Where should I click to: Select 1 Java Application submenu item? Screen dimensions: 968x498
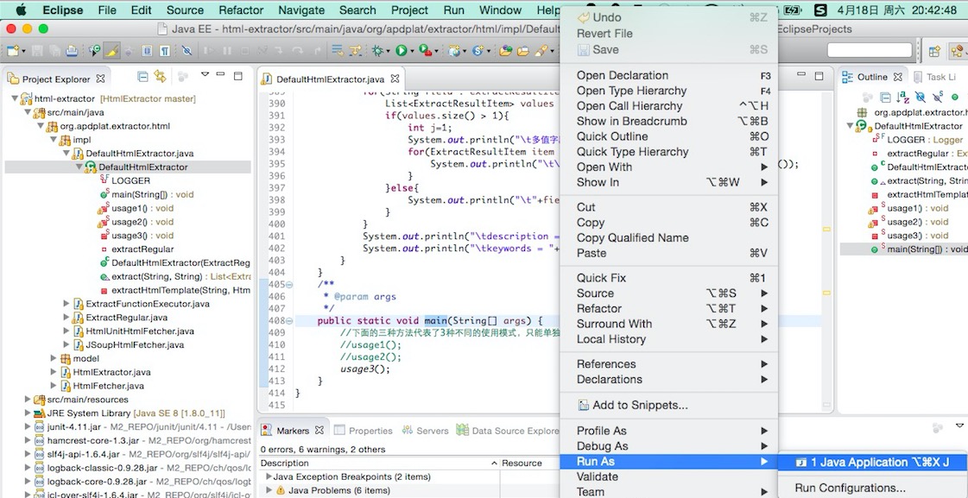coord(871,463)
